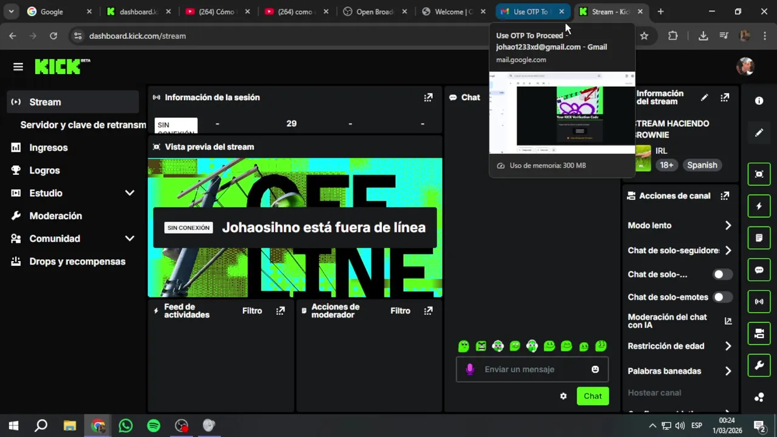Click the pencil icon in right sidebar
The width and height of the screenshot is (777, 437).
[759, 132]
